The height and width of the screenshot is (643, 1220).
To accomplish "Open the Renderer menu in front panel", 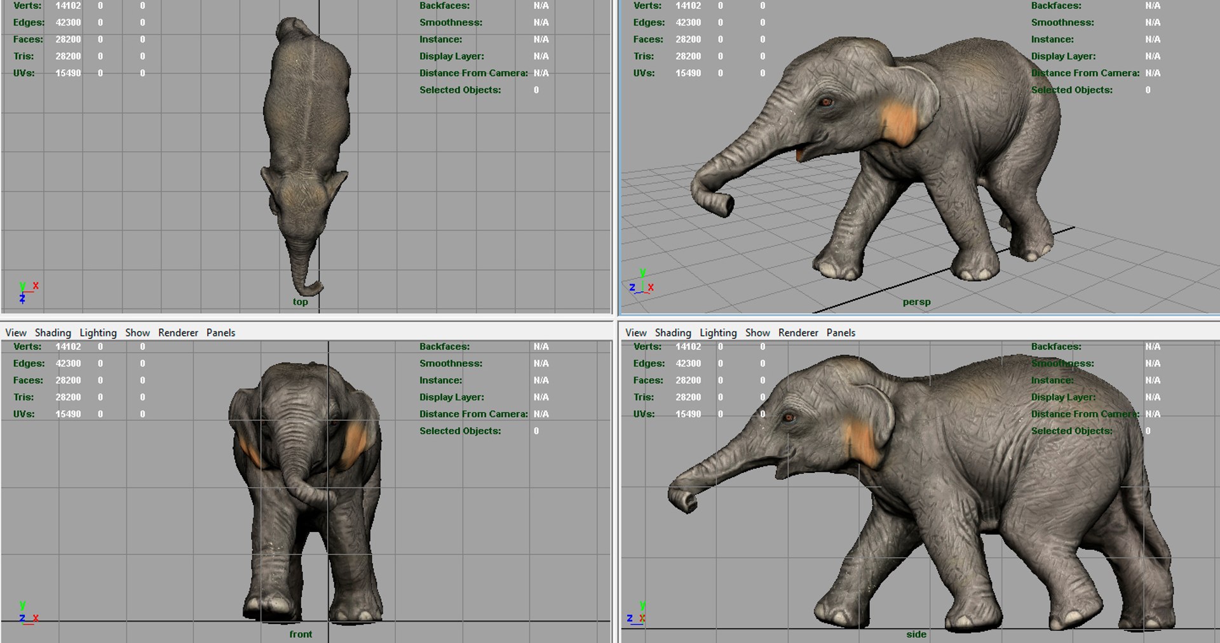I will click(x=178, y=333).
